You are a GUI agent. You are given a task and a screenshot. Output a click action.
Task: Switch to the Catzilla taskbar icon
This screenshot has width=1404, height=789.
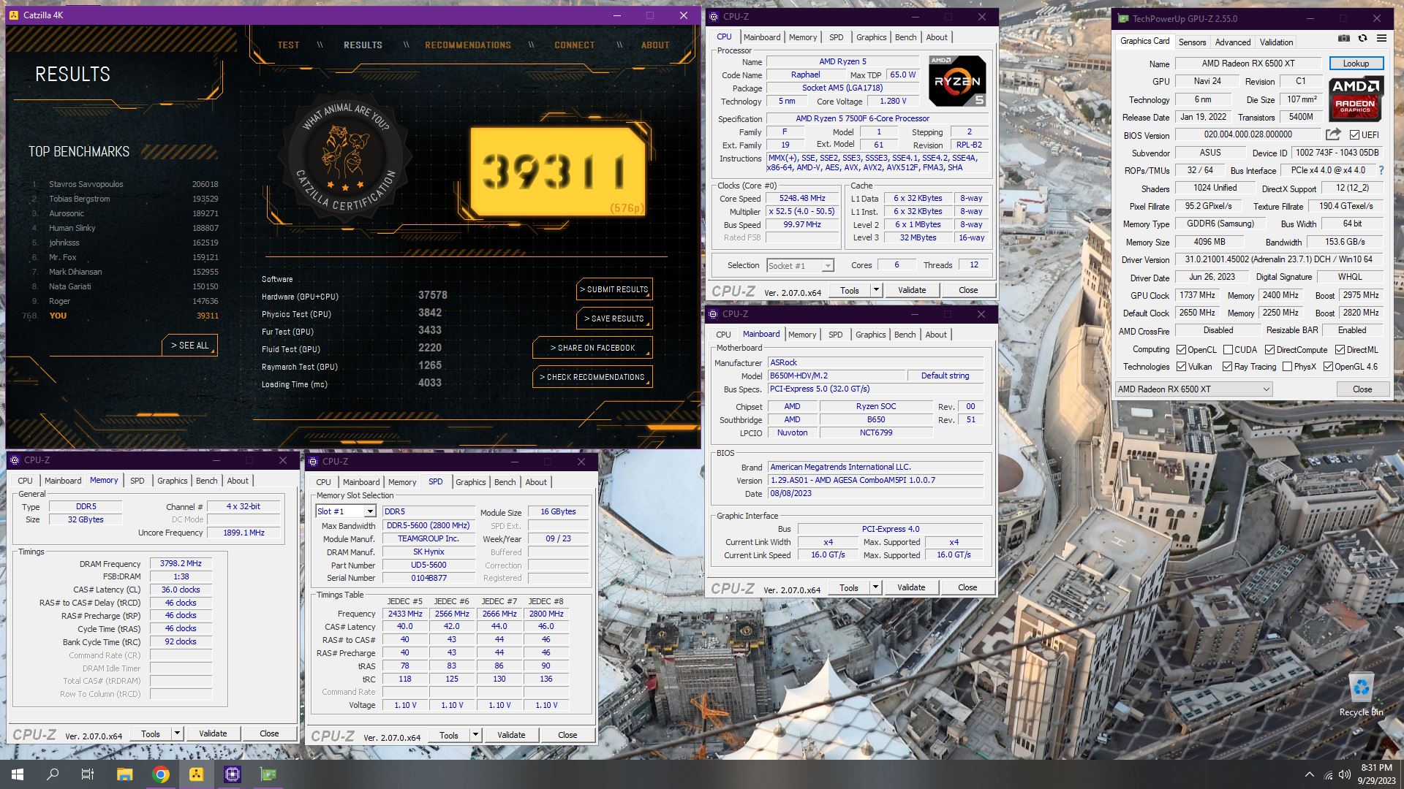(197, 774)
